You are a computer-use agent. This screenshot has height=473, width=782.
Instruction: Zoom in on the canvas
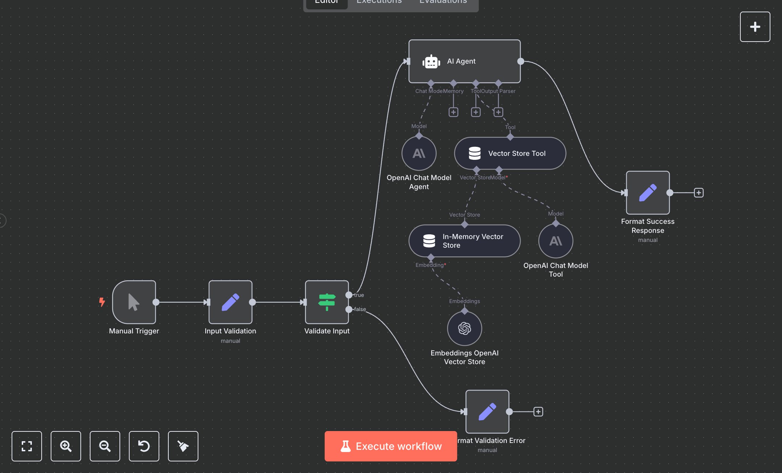[x=66, y=446]
